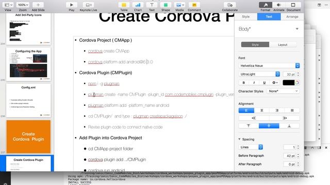Select the Add 3rd-Party Icons slide thumbnail
Screen dimensions: 330x185
(x=28, y=29)
